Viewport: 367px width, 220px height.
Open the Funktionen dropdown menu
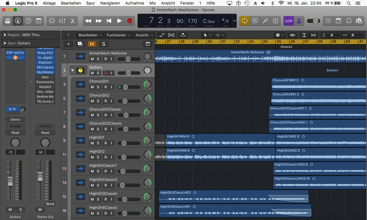point(119,35)
